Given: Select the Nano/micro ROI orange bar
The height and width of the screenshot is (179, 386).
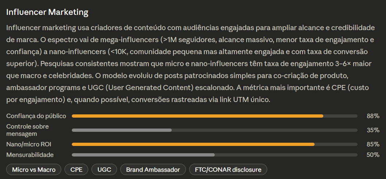Looking at the screenshot, I should point(193,145).
